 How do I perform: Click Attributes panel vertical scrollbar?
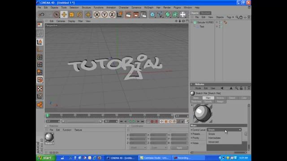(249, 127)
